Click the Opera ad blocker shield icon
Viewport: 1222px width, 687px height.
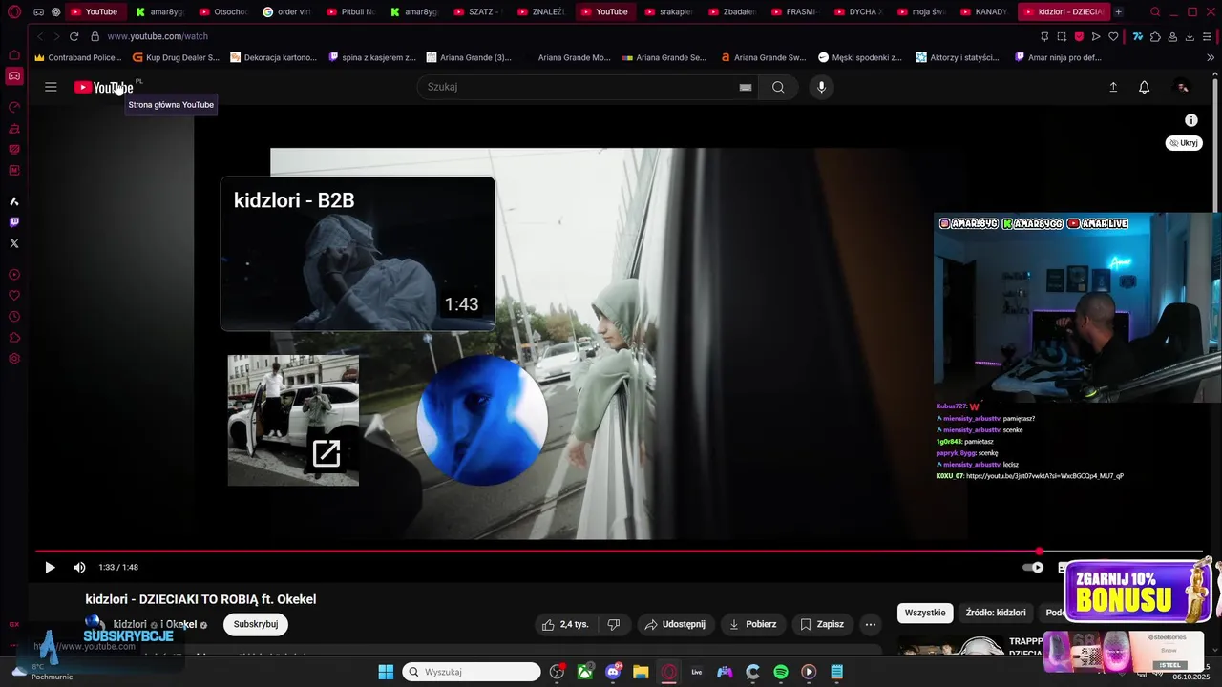[x=1079, y=36]
